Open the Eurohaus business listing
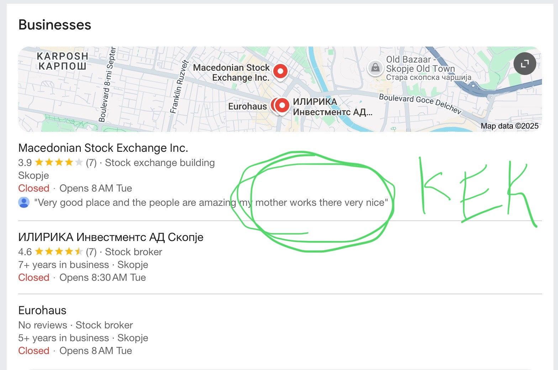Image resolution: width=558 pixels, height=370 pixels. click(x=42, y=310)
